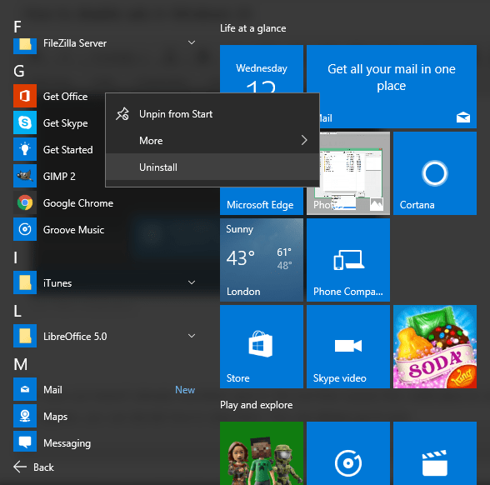Open the Phone Companion tile
This screenshot has width=490, height=485.
pyautogui.click(x=348, y=260)
